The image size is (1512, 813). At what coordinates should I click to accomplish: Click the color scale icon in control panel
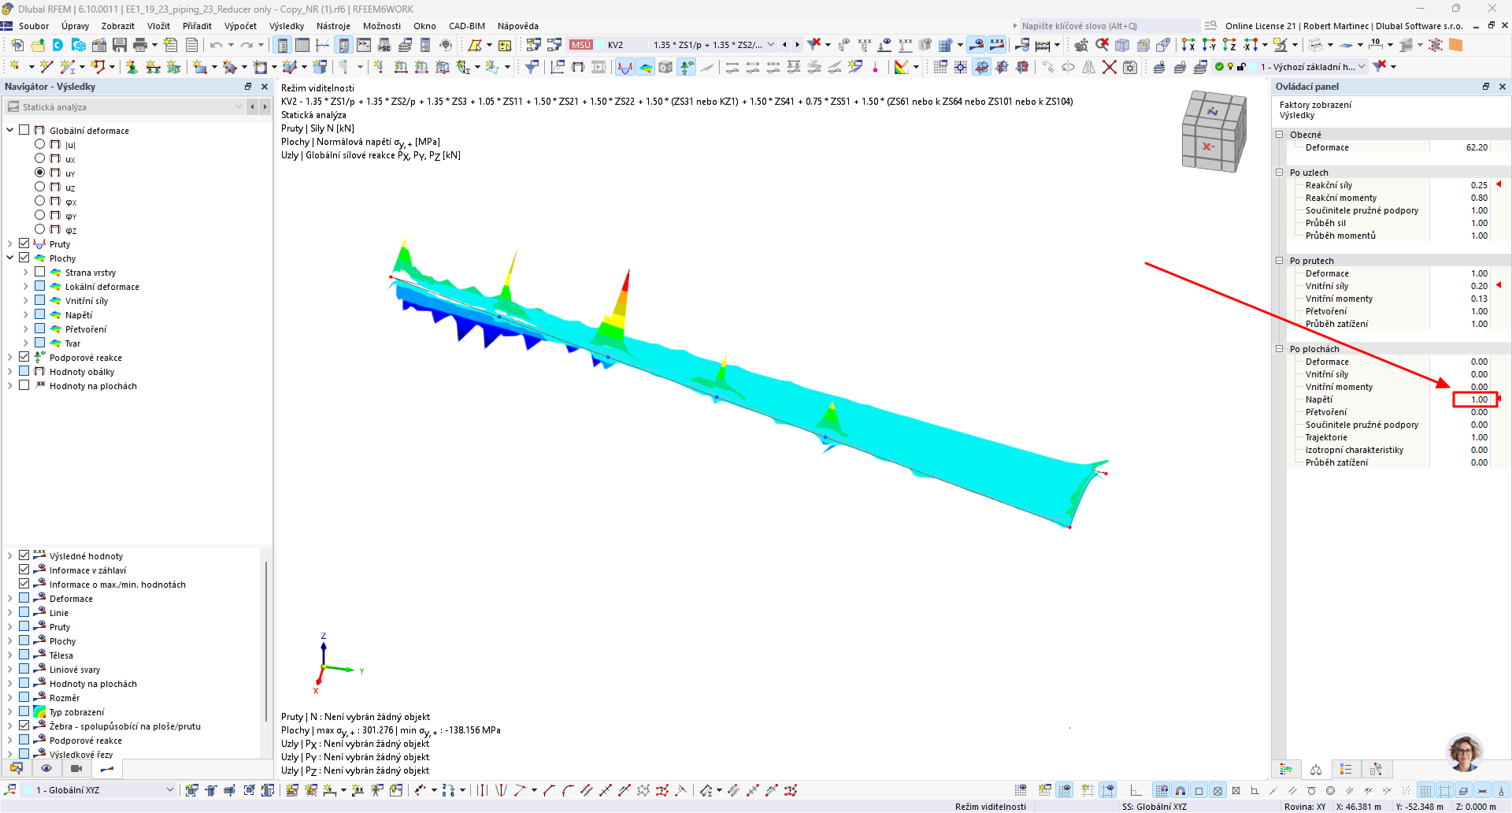coord(1286,770)
